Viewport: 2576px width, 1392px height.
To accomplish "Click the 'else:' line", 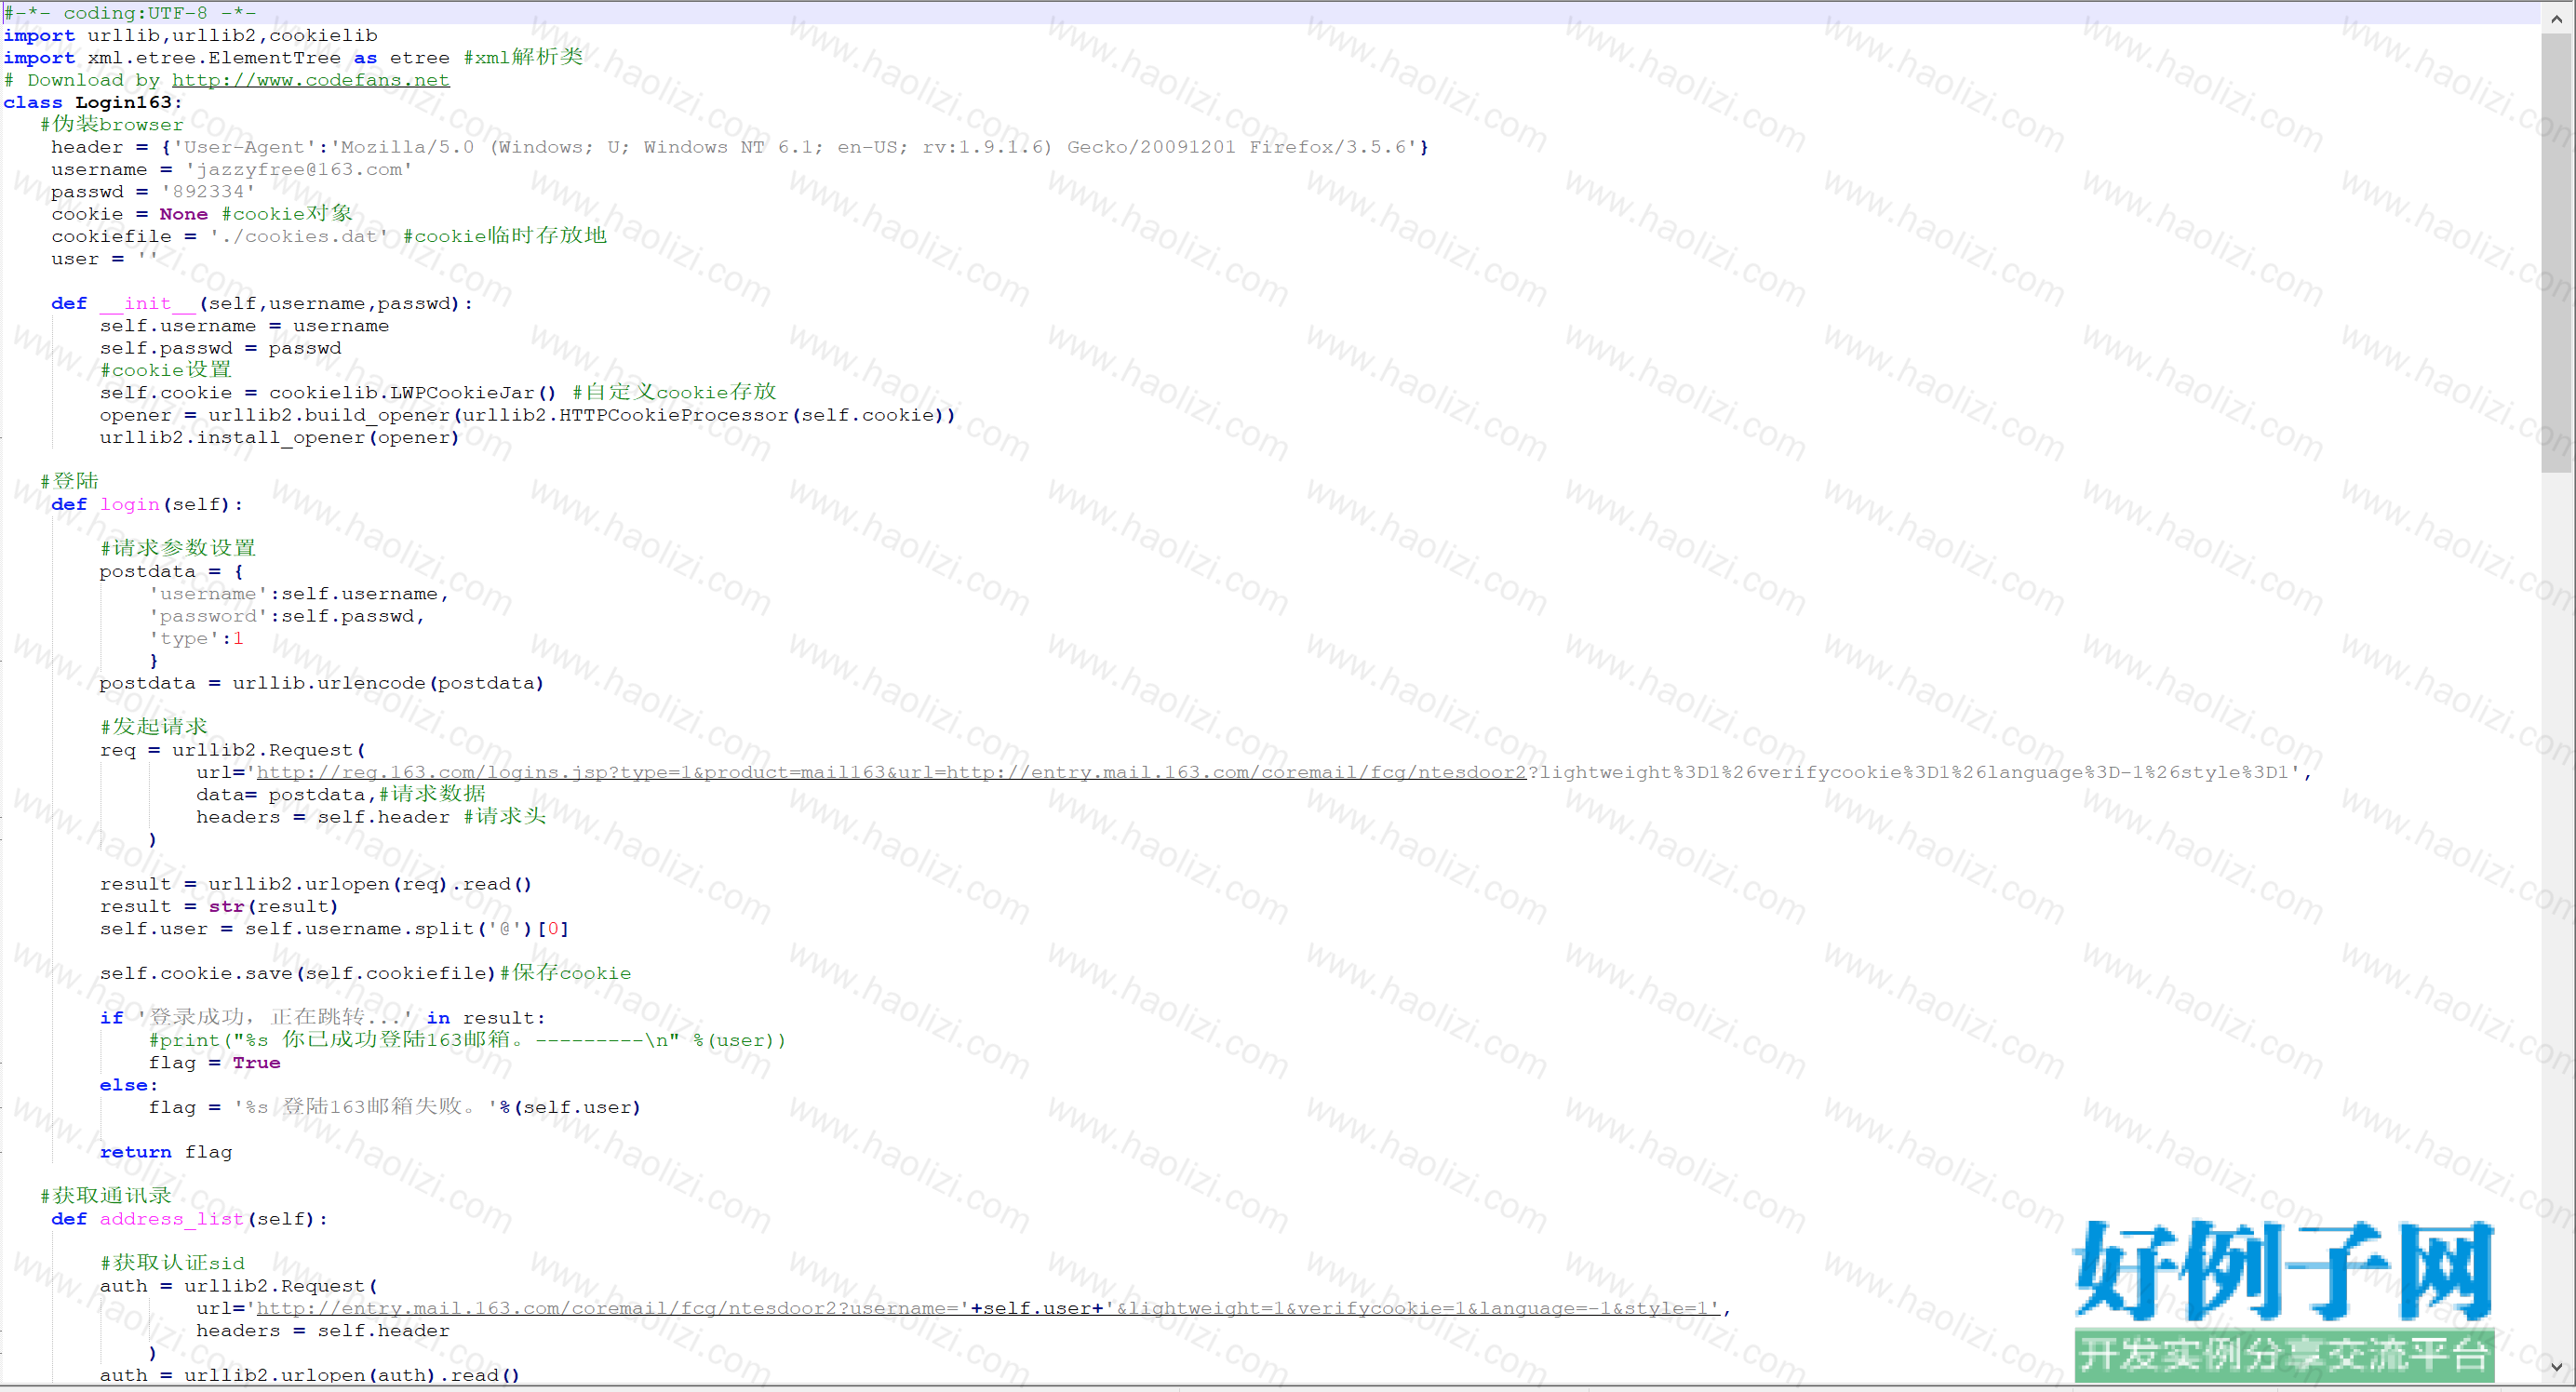I will pos(129,1085).
